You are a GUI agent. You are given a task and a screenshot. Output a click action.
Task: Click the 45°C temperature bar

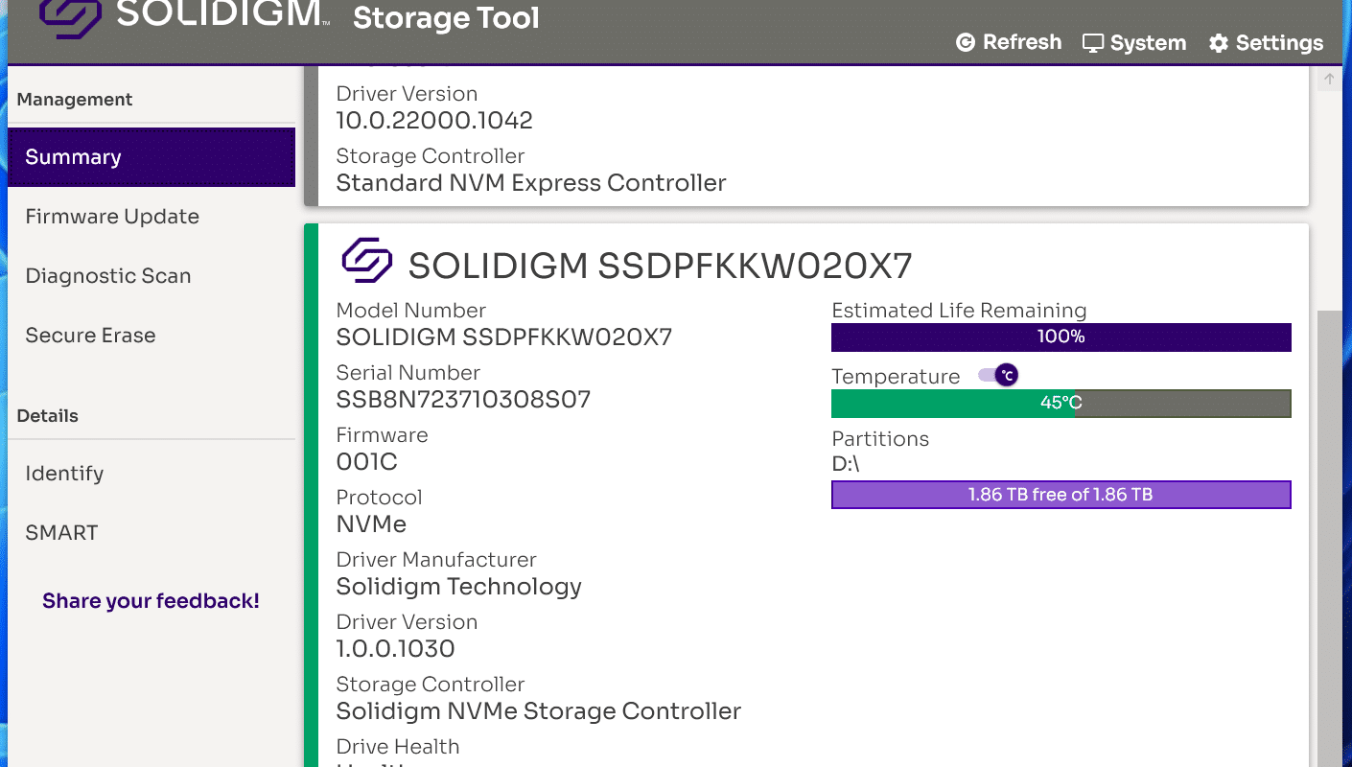pyautogui.click(x=1061, y=404)
